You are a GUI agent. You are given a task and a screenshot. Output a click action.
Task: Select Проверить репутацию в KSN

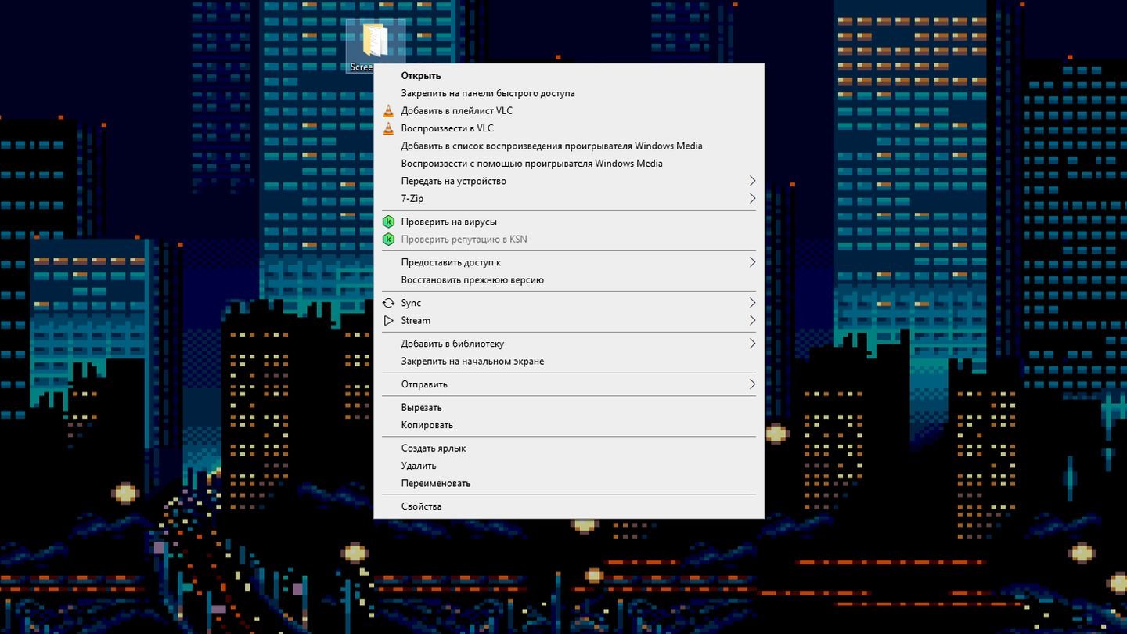point(569,240)
